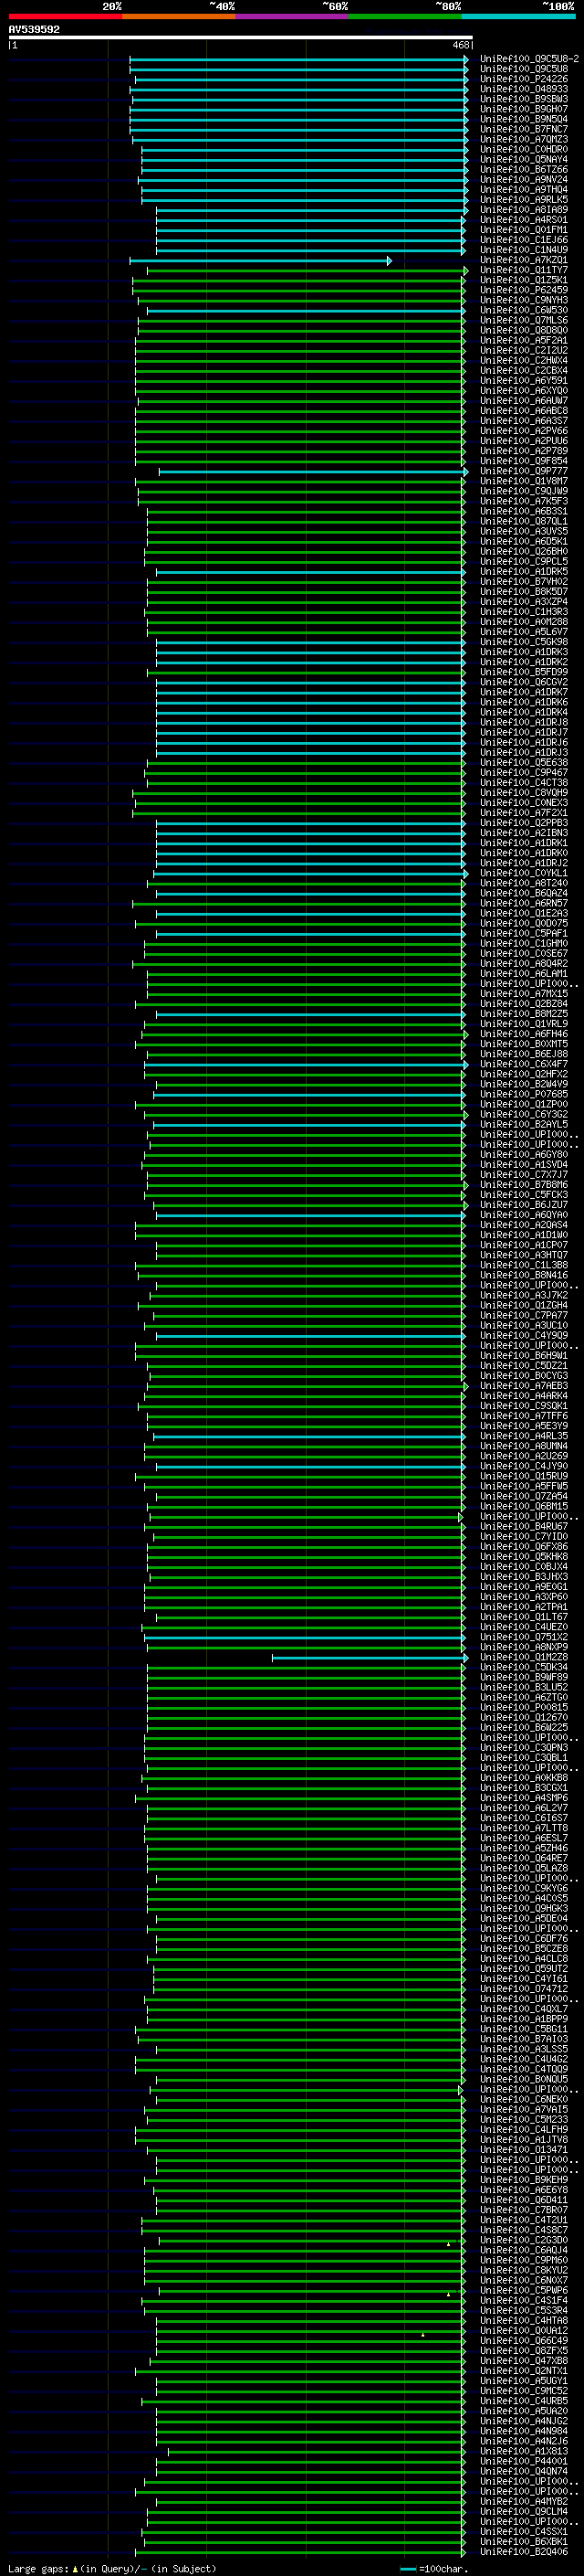Viewport: 584px width, 2576px height.
Task: Click label UniRef100_A4SMP6
Action: (x=524, y=1798)
